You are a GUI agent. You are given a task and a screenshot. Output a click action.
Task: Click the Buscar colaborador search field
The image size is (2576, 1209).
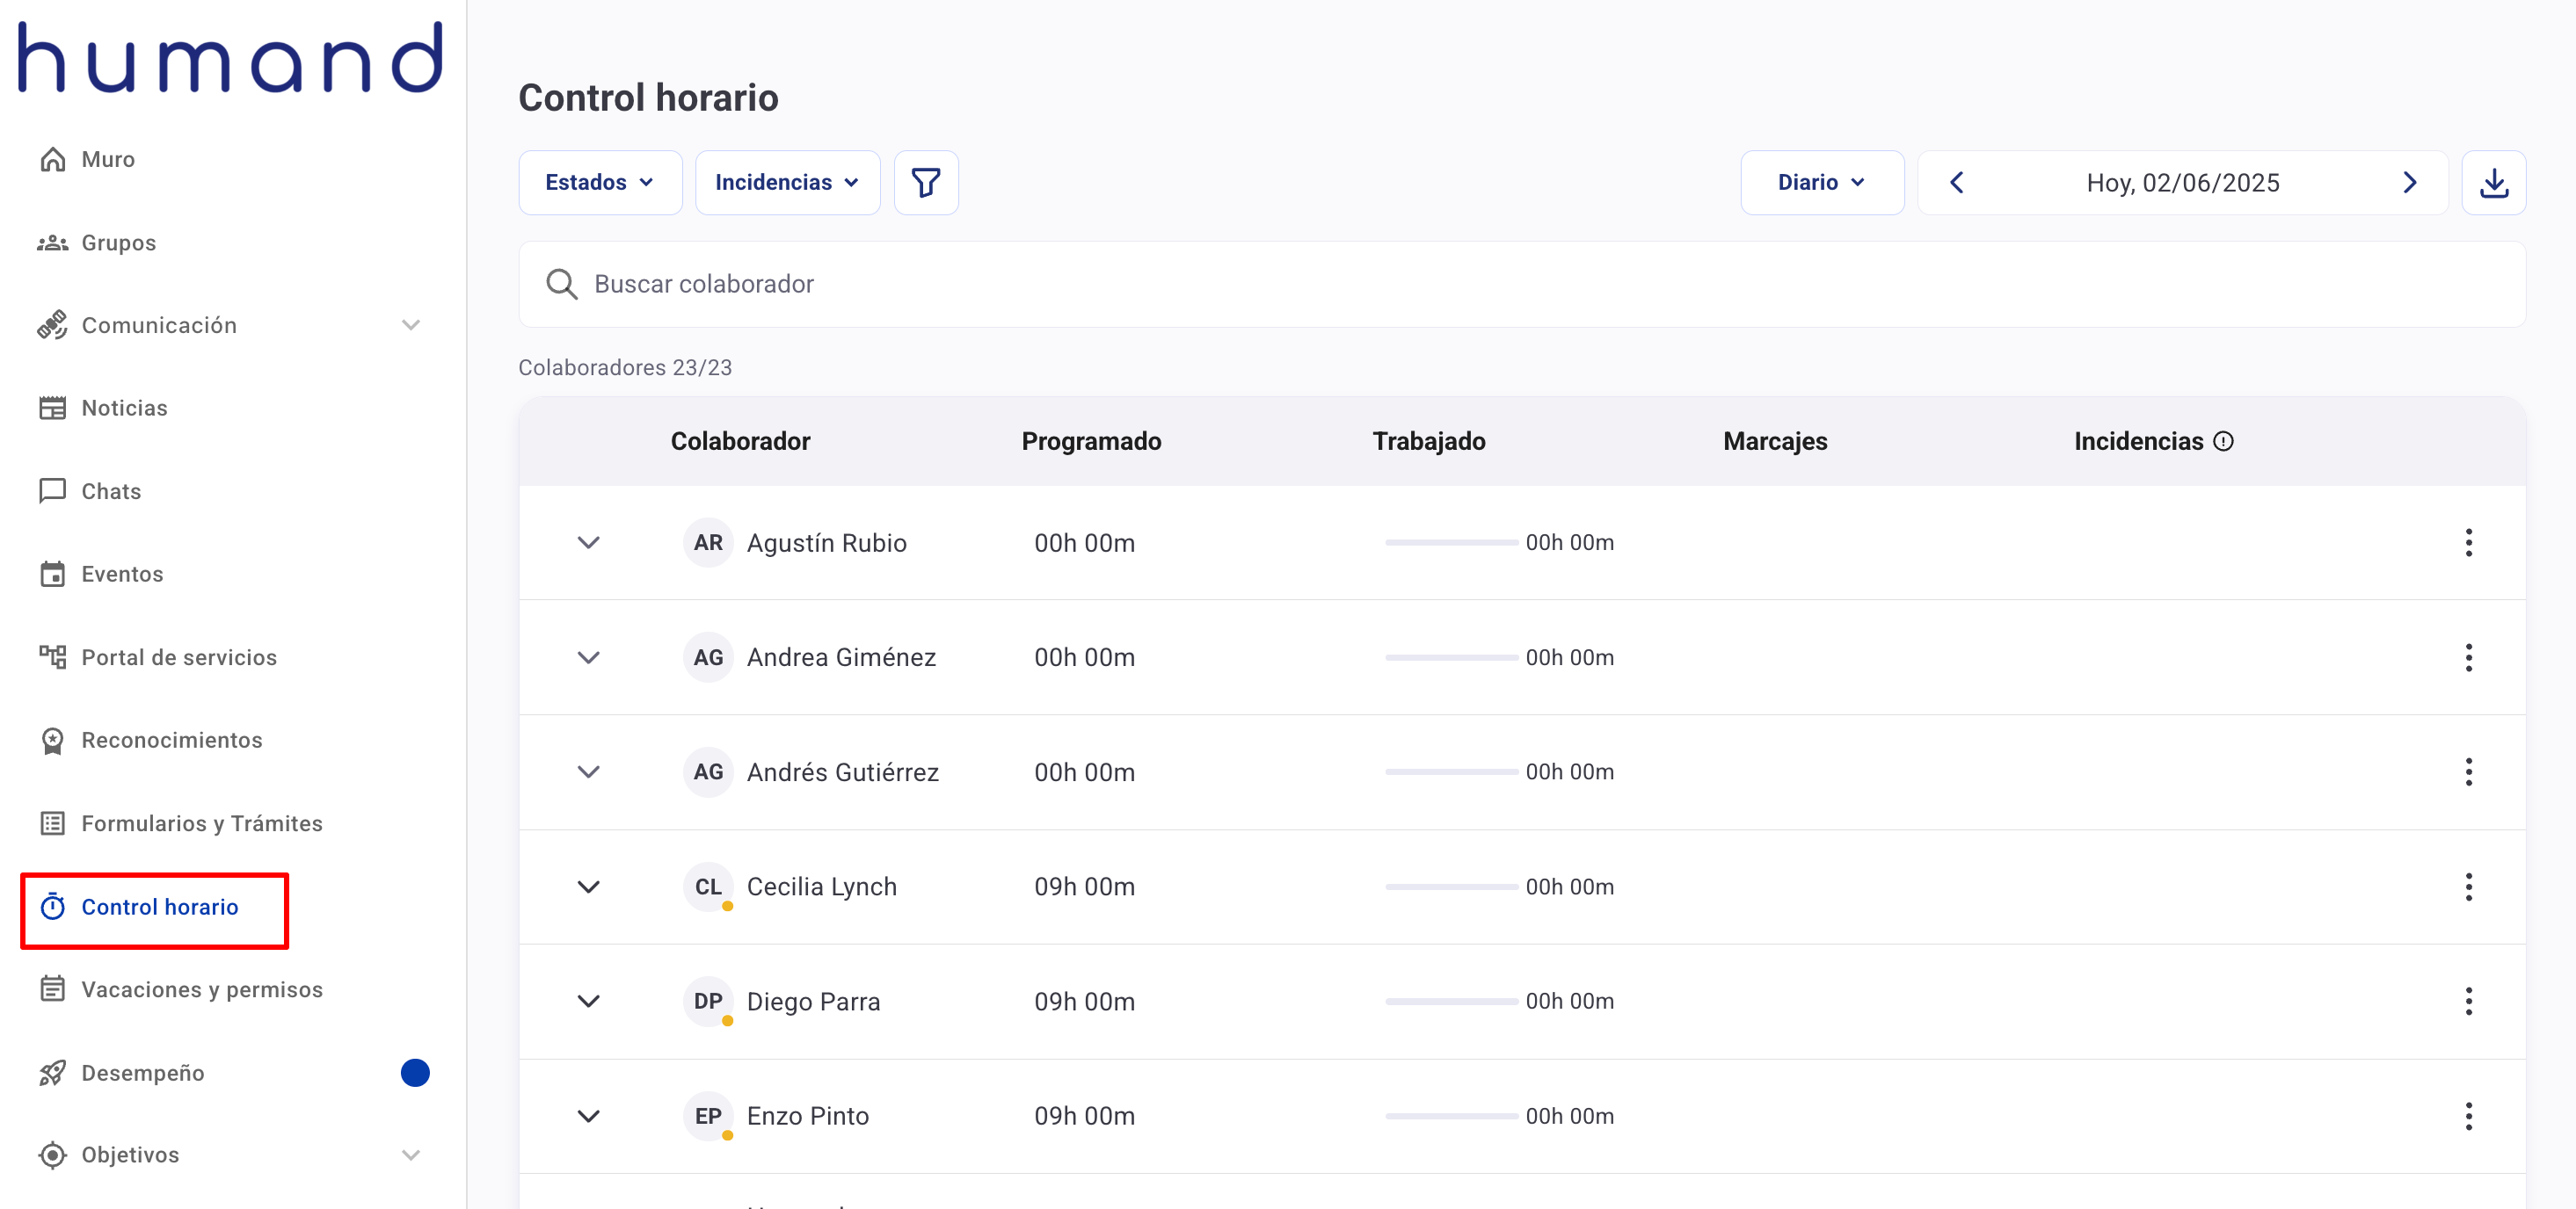tap(1522, 284)
